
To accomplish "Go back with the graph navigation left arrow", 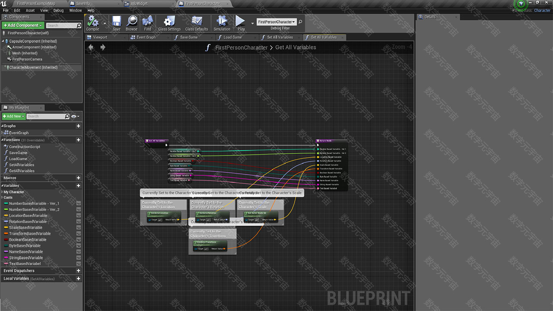I will pyautogui.click(x=91, y=48).
